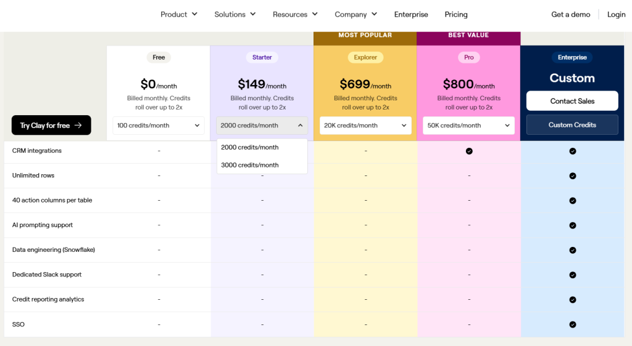This screenshot has height=346, width=632.
Task: Click the Free plan badge
Action: pos(159,57)
